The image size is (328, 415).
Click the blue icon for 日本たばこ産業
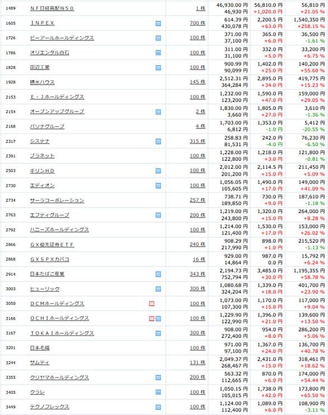[x=158, y=274]
